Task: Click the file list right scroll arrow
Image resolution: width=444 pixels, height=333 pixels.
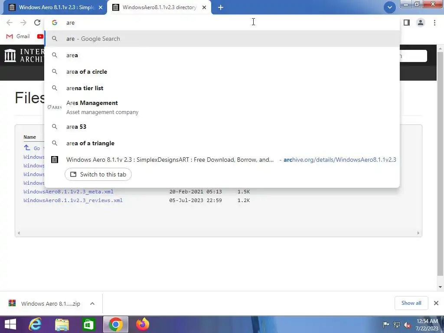Action: 418,233
